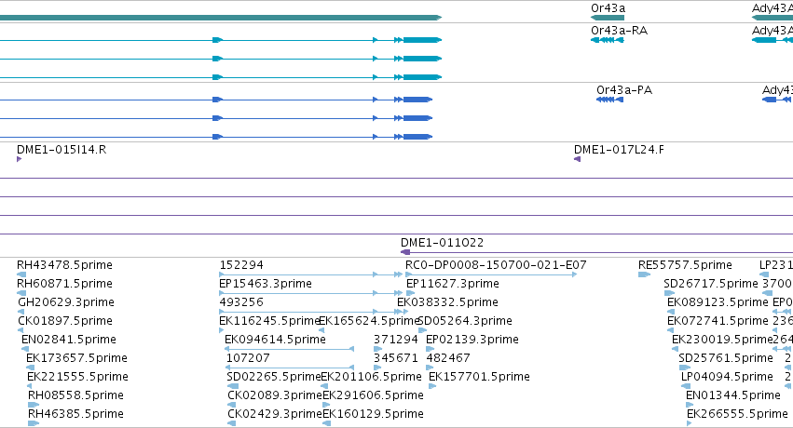Select the EK291606.5prime label
The width and height of the screenshot is (793, 428).
pyautogui.click(x=373, y=395)
